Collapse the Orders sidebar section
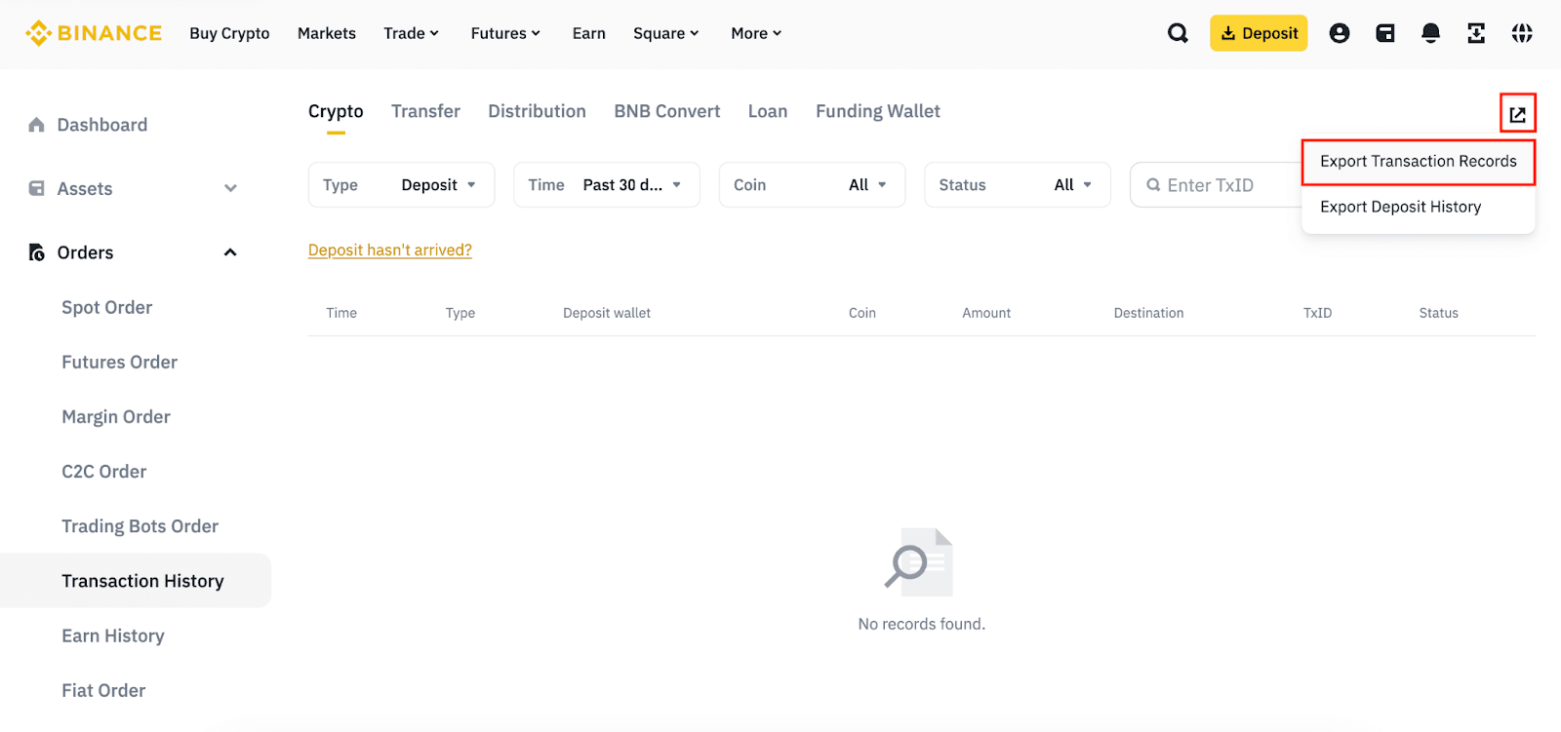The image size is (1561, 732). 230,252
